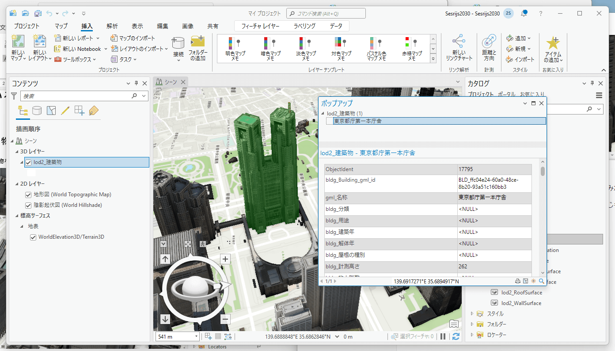Screen dimensions: 615x351
Task: Open the 解析 (Analysis) ribbon tab
Action: (112, 26)
